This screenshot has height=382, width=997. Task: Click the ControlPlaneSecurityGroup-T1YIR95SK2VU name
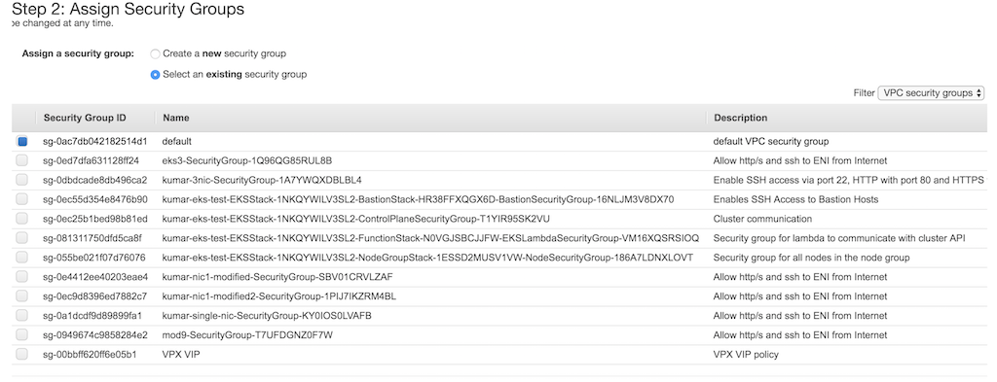point(356,219)
